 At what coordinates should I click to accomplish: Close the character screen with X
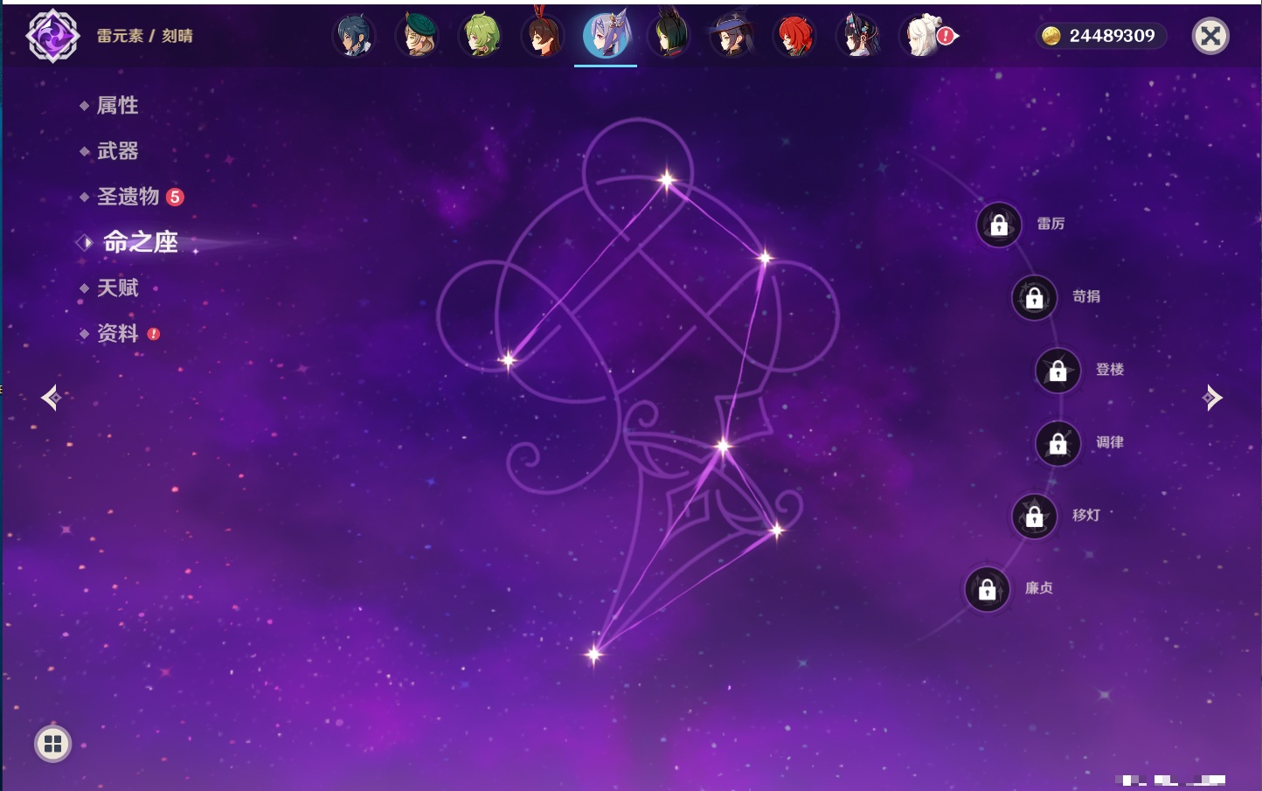[1210, 36]
